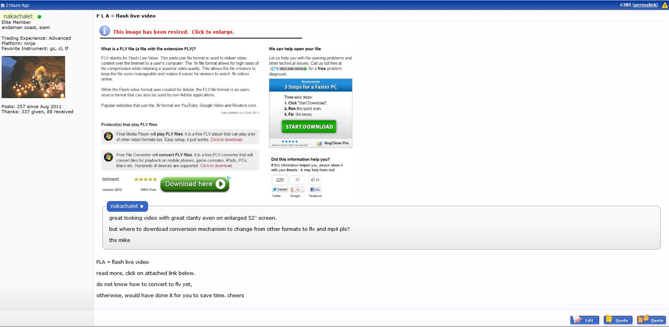Click "Click to download" for Free File Converter
The width and height of the screenshot is (669, 327).
coord(216,166)
